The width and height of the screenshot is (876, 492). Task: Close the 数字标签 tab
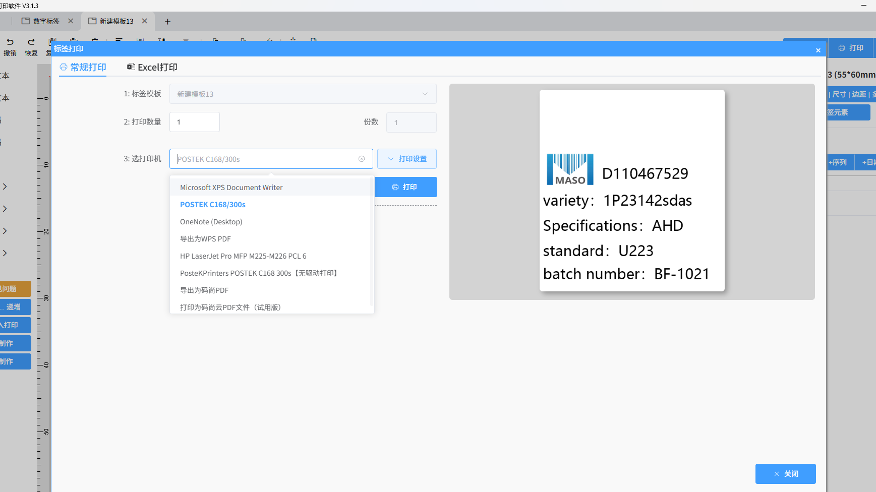[x=71, y=21]
